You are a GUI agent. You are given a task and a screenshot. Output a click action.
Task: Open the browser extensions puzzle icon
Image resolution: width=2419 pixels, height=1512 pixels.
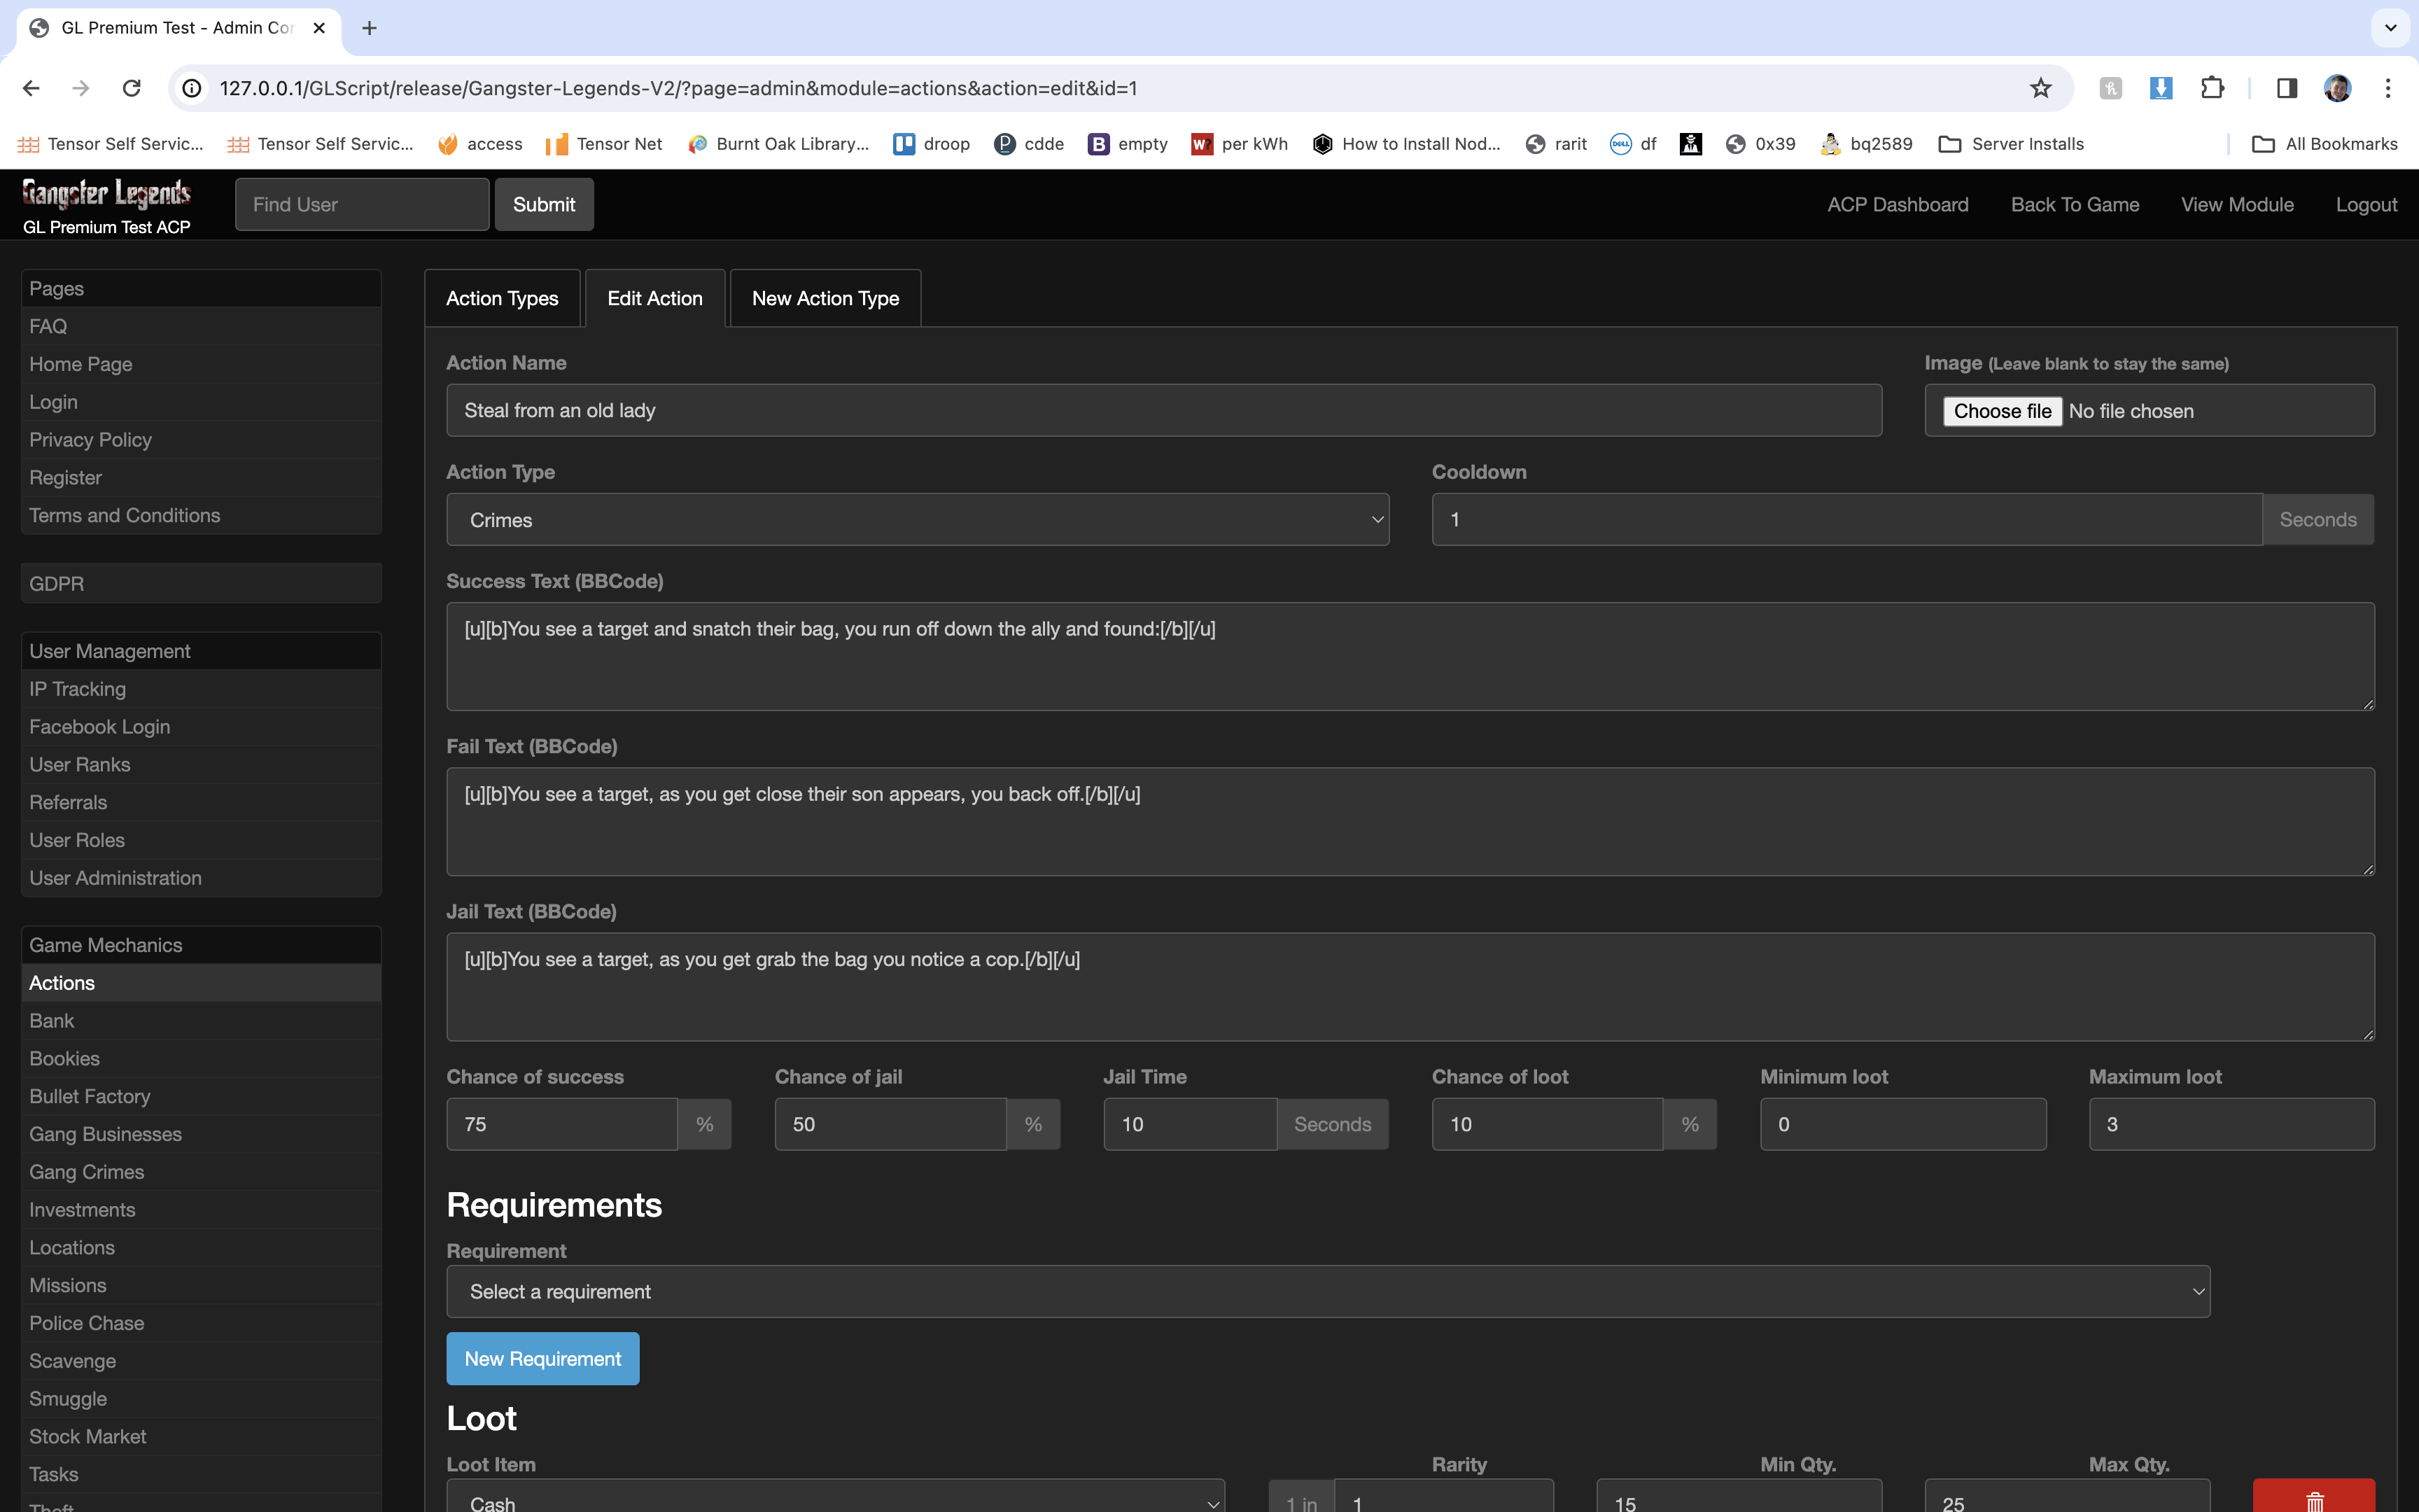[2212, 88]
